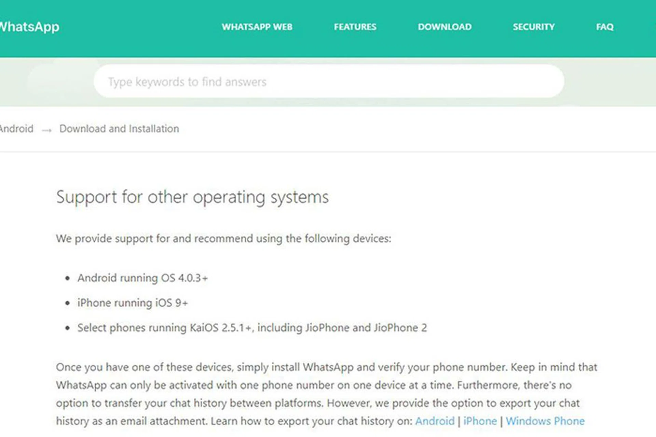Open the WHATSAPP WEB menu item
Screen dimensions: 656x437
coord(257,27)
